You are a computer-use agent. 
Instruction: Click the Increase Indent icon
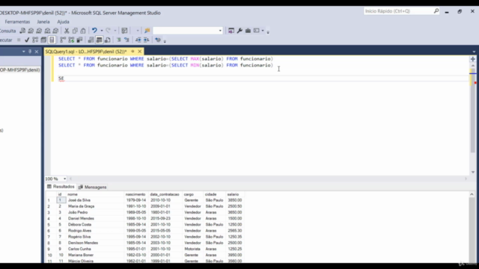[x=147, y=40]
